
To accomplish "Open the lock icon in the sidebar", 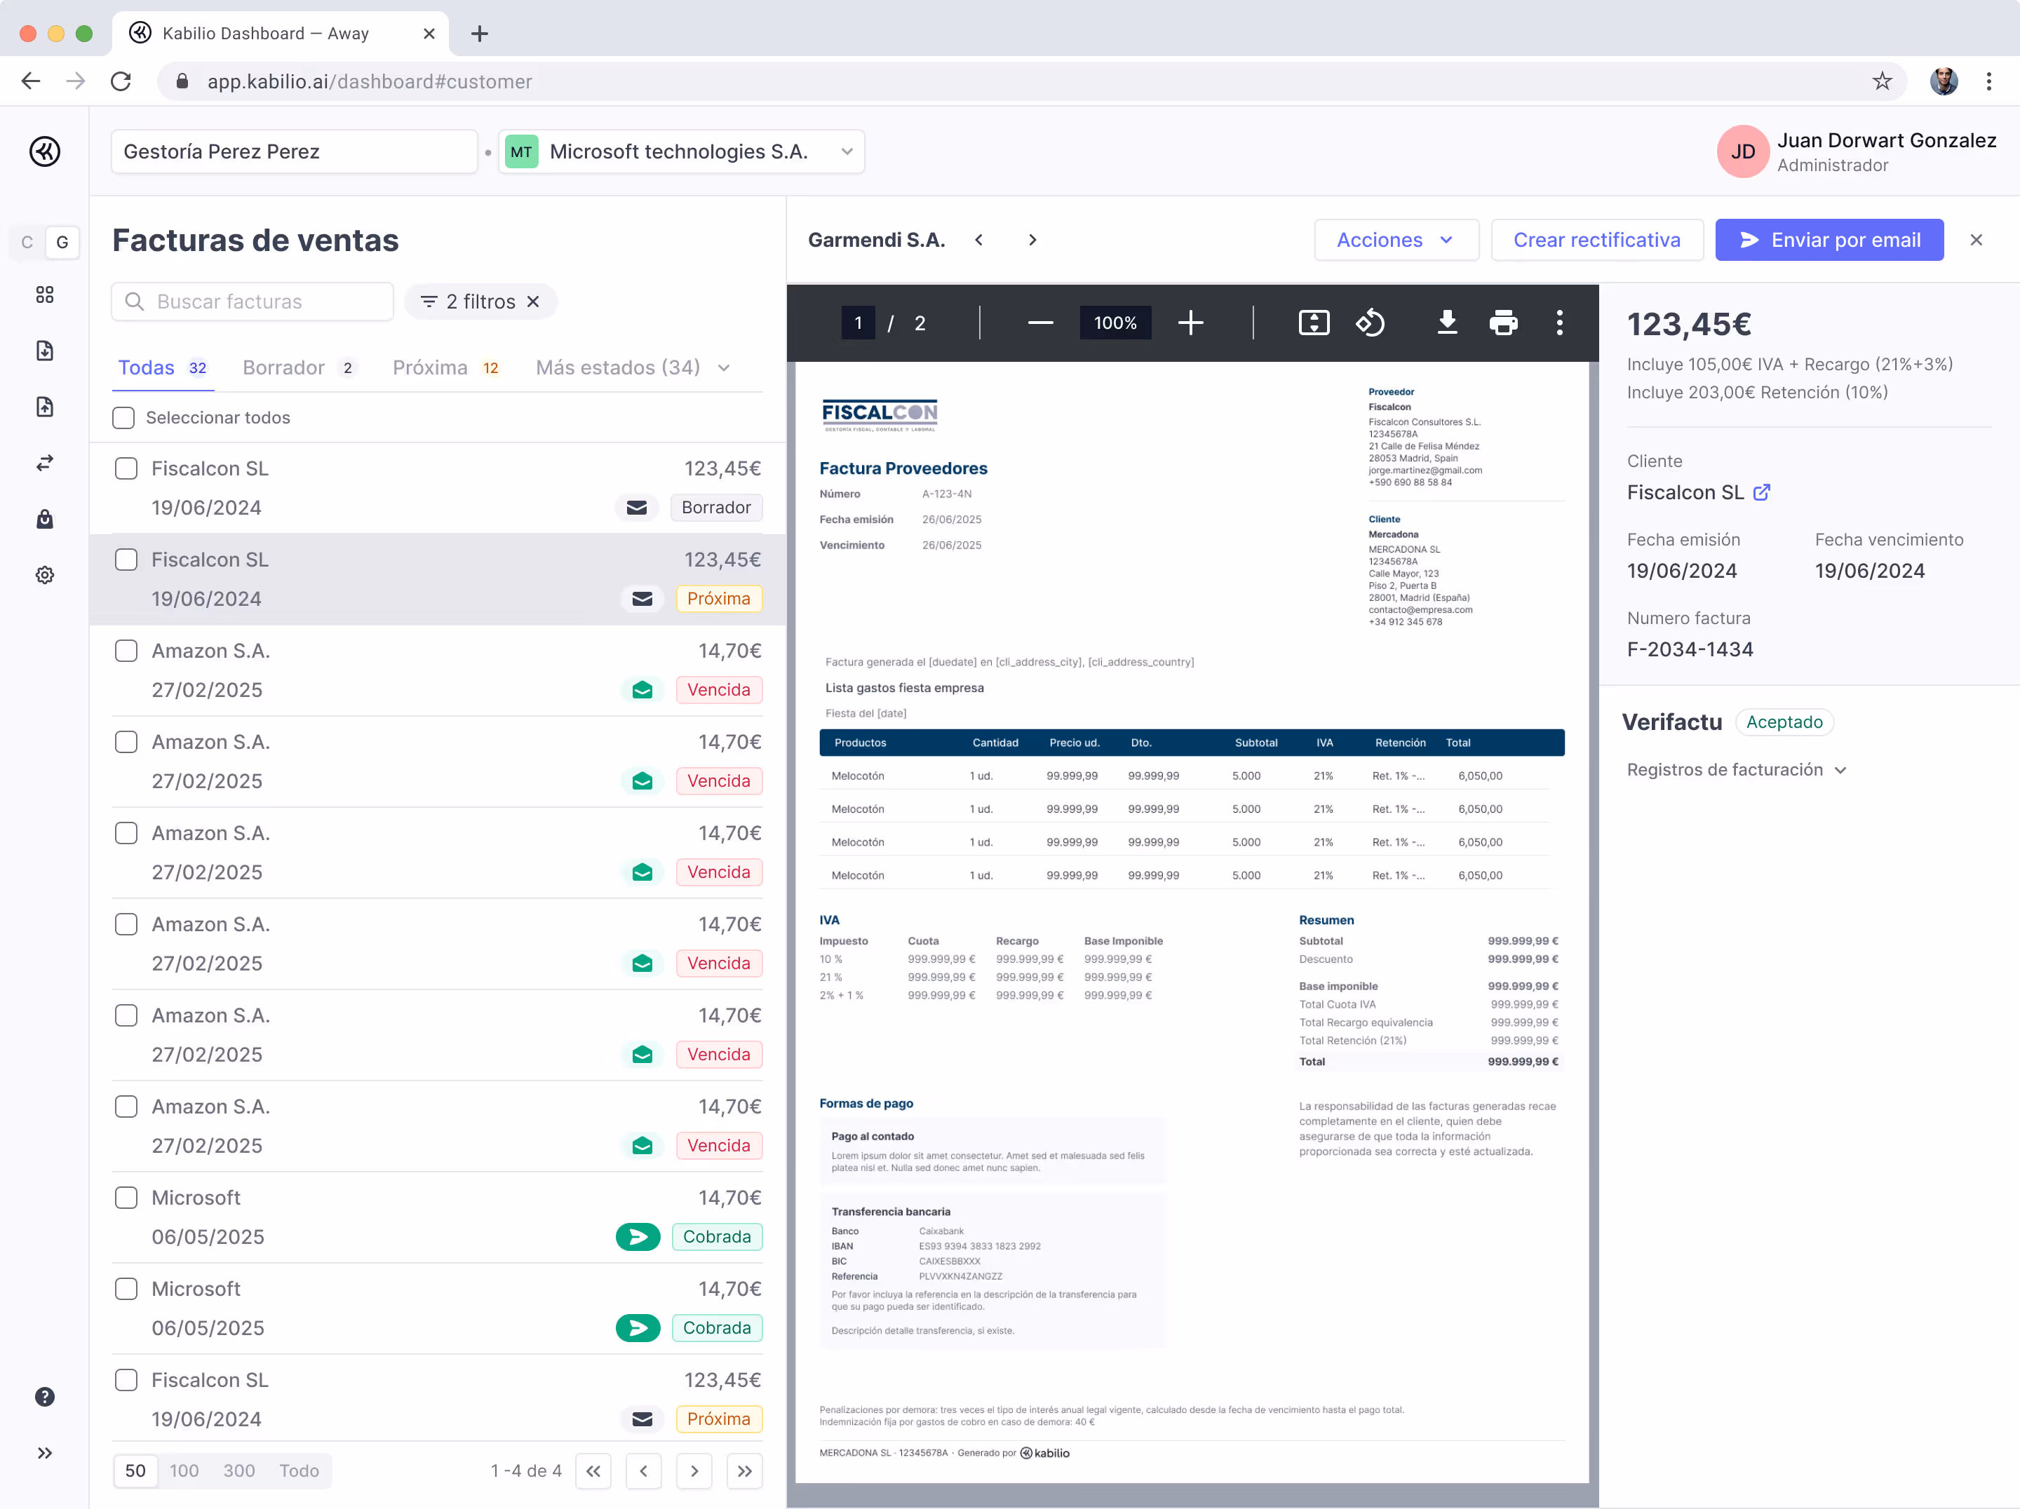I will (x=45, y=518).
